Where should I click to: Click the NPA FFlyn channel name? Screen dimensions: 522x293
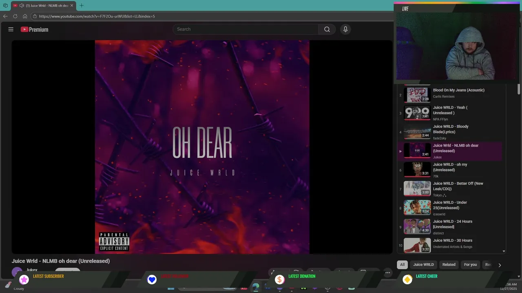[x=440, y=119]
